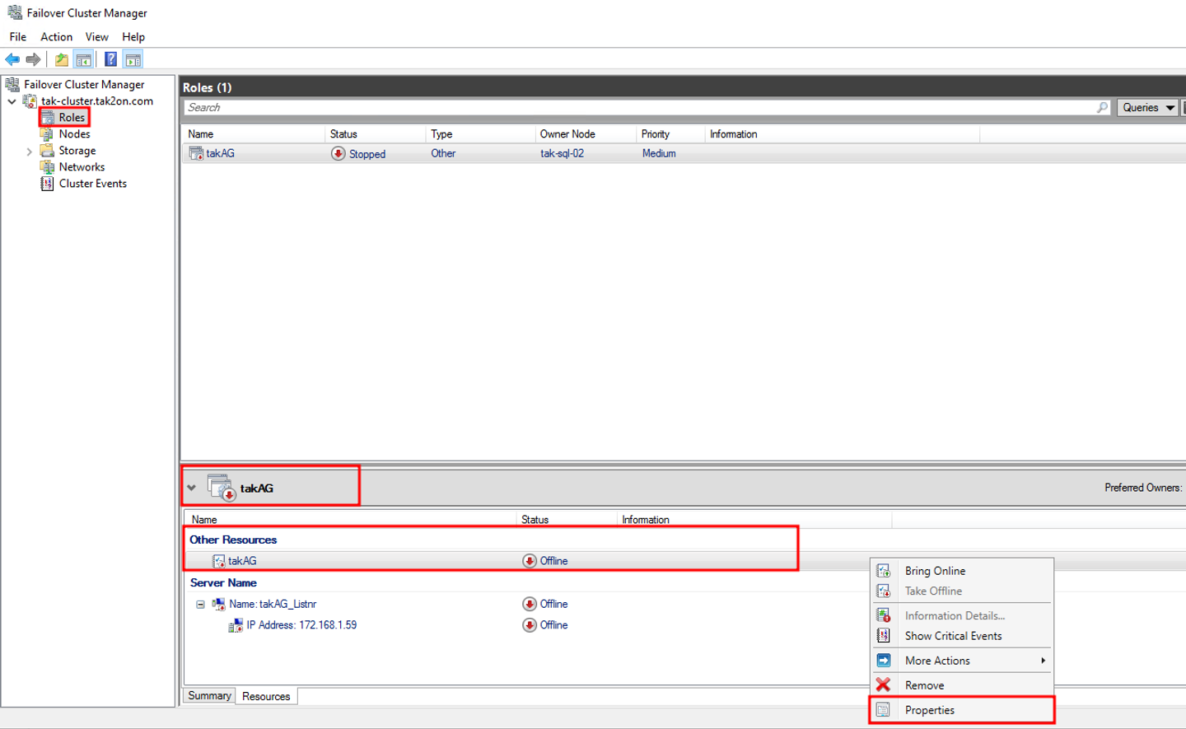Viewport: 1186px width, 729px height.
Task: Open the File menu
Action: click(18, 37)
